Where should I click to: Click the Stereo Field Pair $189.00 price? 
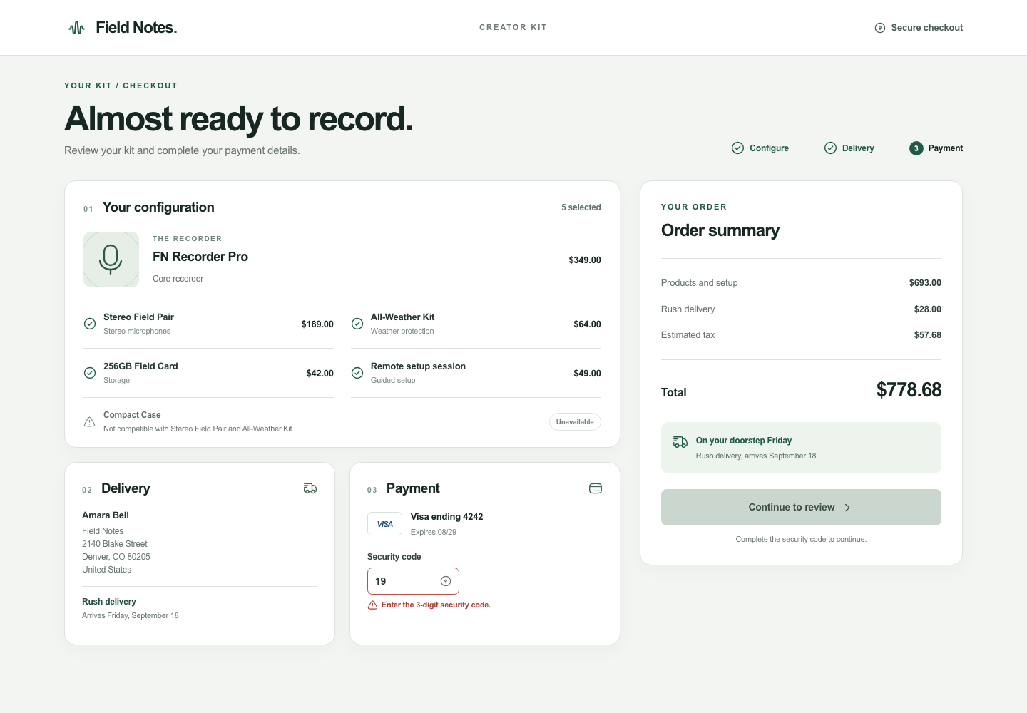coord(317,324)
